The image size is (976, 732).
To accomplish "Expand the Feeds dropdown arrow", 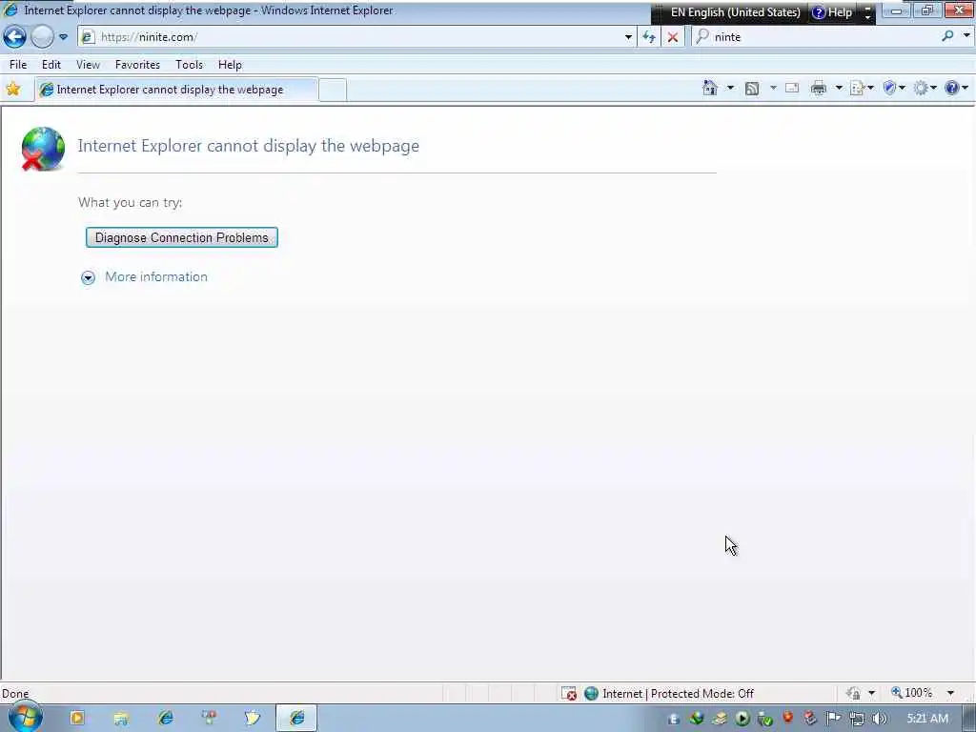I will point(773,89).
